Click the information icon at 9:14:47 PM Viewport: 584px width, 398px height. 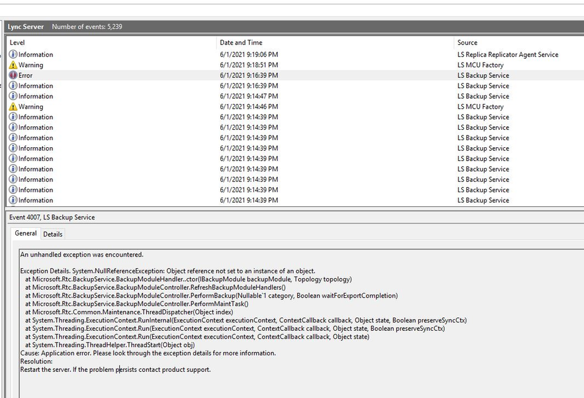tap(13, 96)
